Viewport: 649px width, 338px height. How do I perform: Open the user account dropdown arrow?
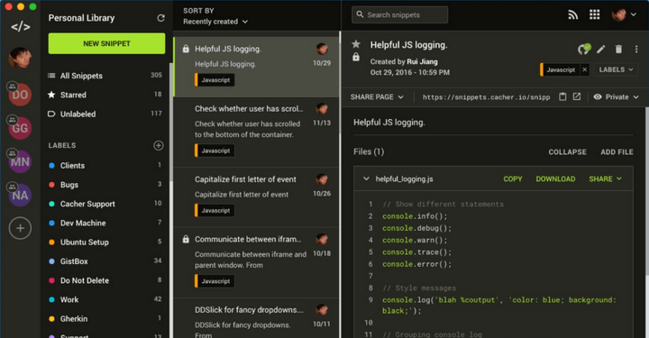click(634, 14)
